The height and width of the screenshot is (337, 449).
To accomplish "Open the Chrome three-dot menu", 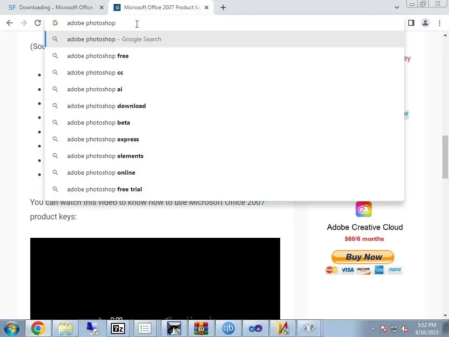I will pos(439,23).
